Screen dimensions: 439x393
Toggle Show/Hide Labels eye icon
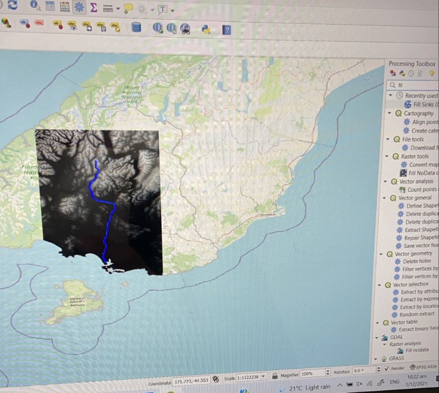click(x=72, y=26)
